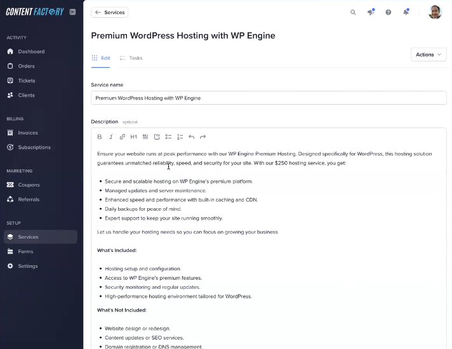
Task: Insert bulleted list in description
Action: [x=168, y=137]
